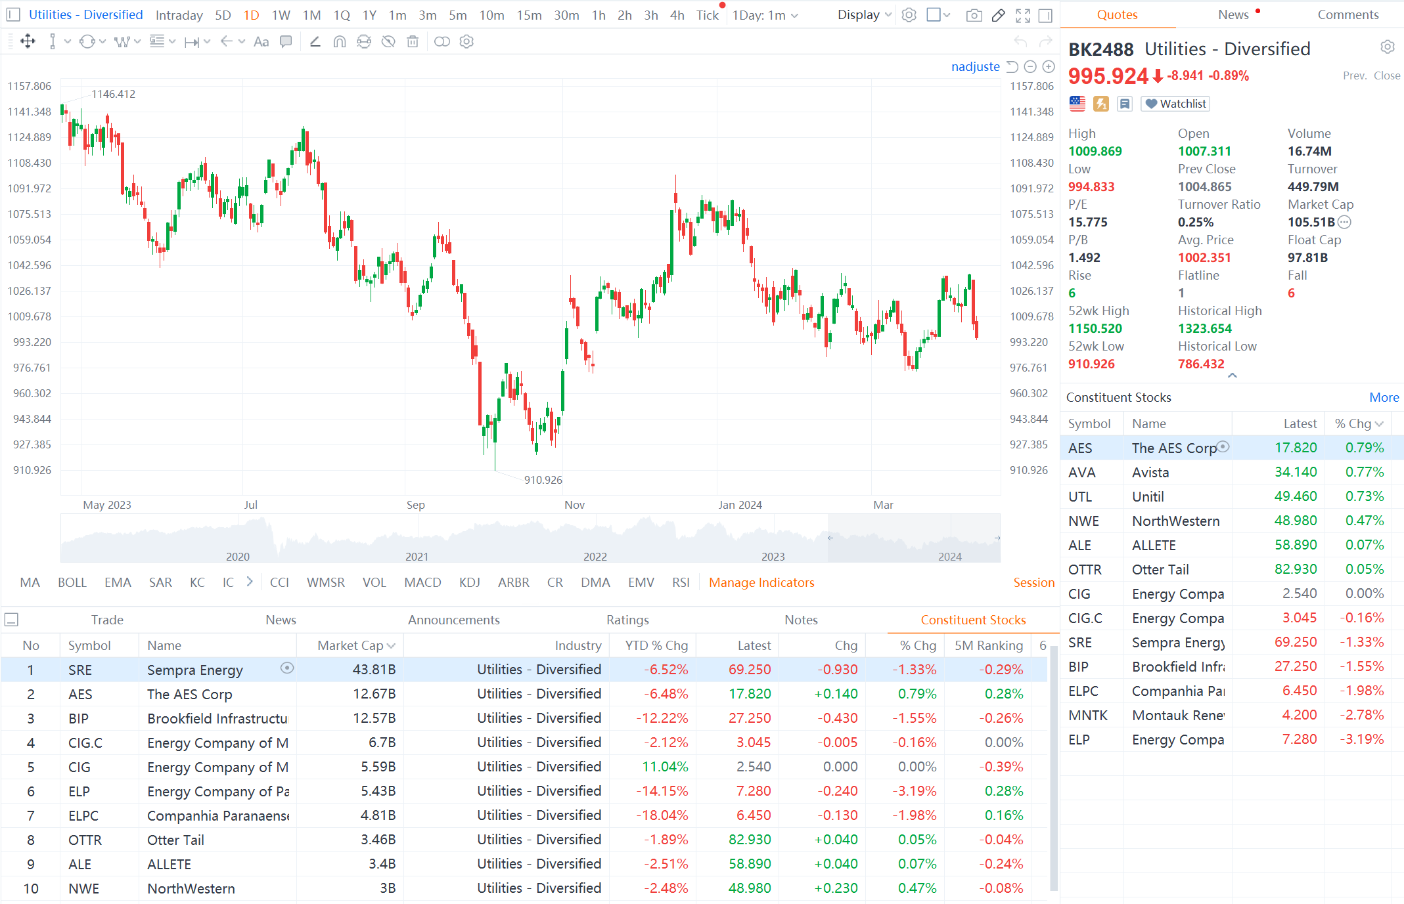Open More constituent stocks
1404x904 pixels.
(1384, 397)
